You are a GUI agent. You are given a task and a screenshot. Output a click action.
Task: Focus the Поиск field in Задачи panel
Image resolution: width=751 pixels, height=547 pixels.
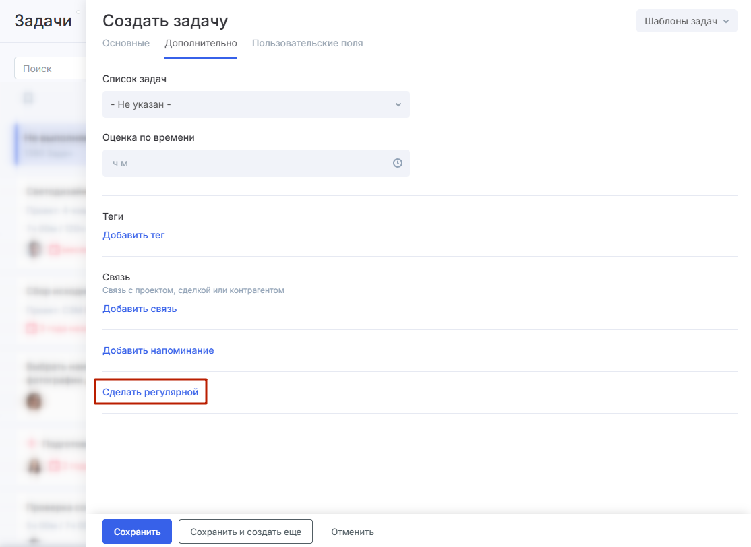pos(51,69)
